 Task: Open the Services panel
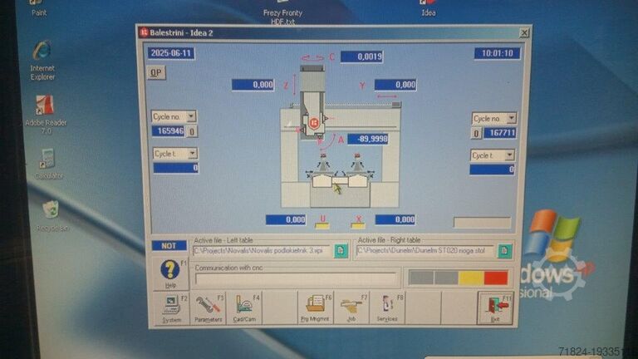(x=386, y=307)
